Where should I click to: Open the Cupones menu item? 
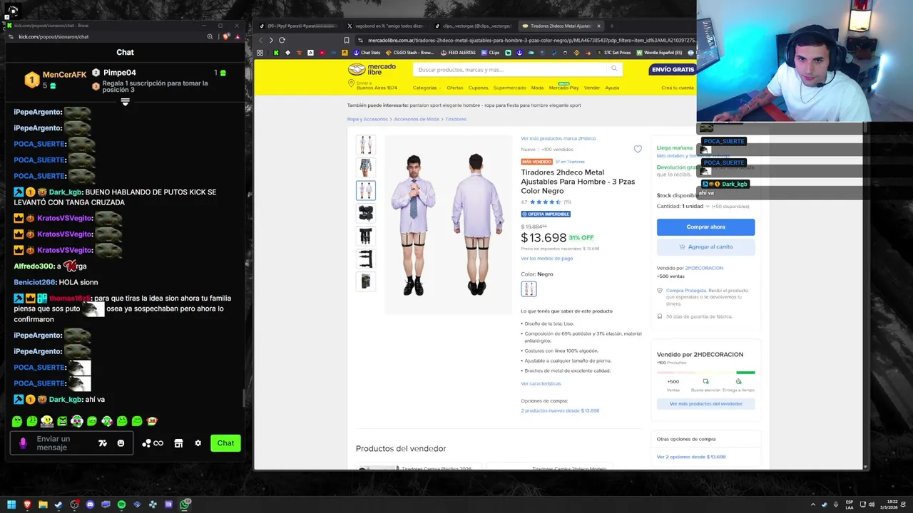point(478,88)
